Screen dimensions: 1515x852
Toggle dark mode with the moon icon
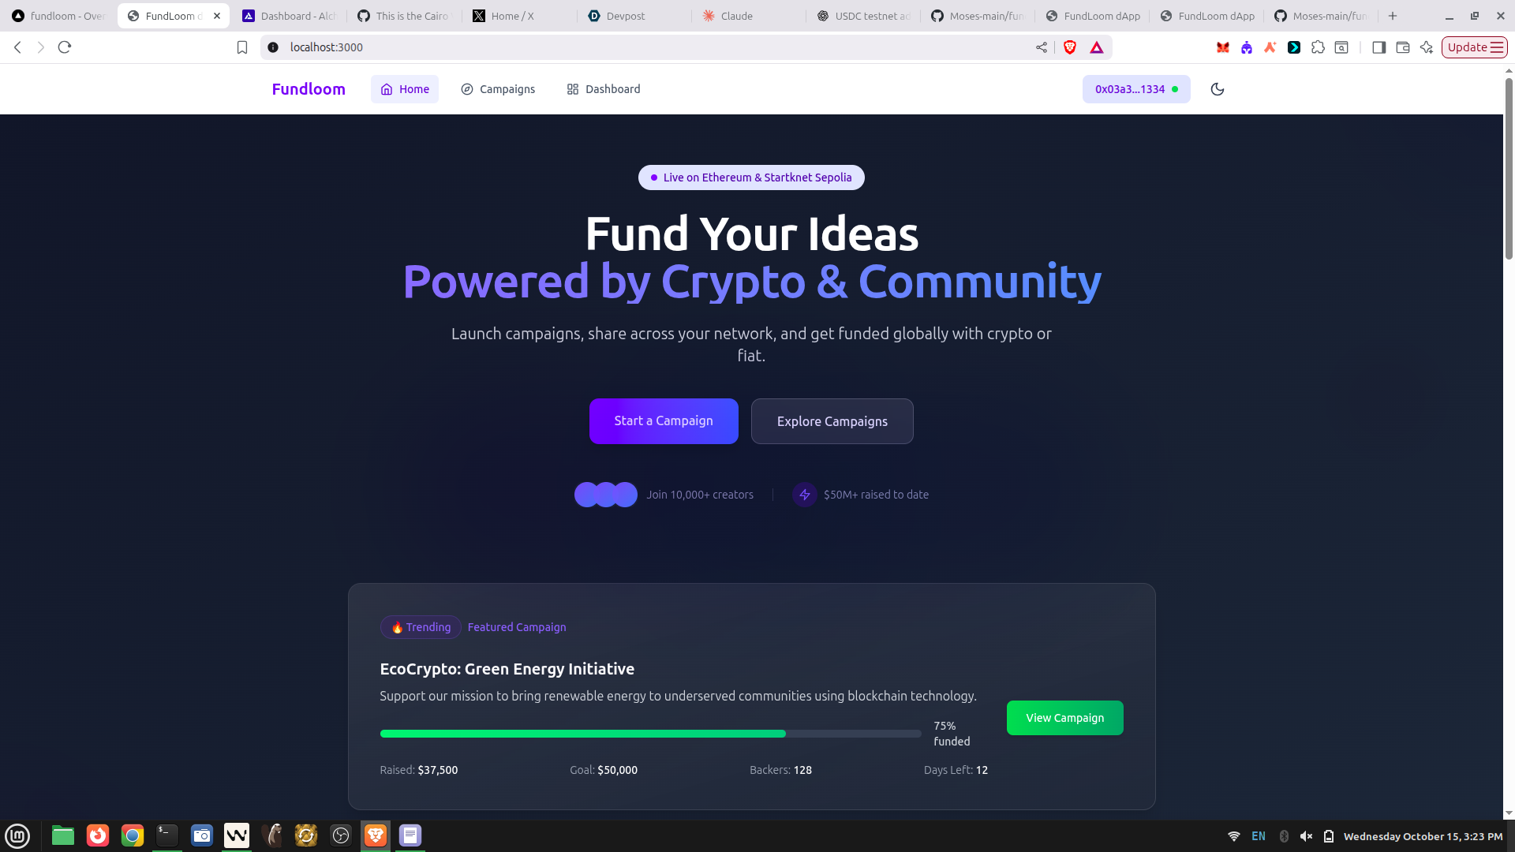pos(1218,89)
